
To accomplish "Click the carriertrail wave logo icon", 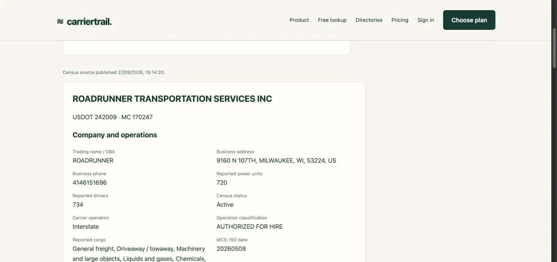I will coord(60,22).
